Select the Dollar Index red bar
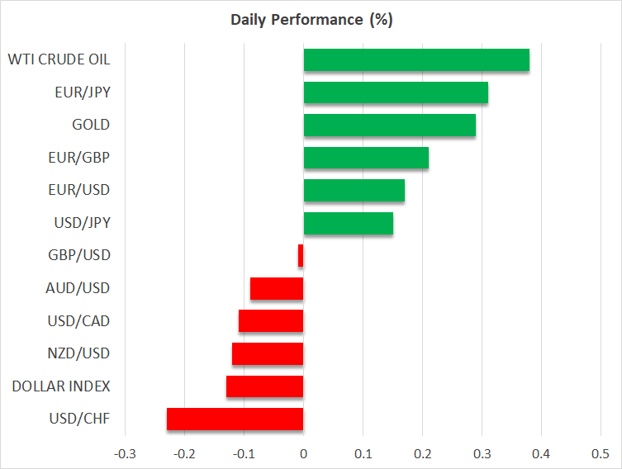622x469 pixels. click(x=265, y=386)
